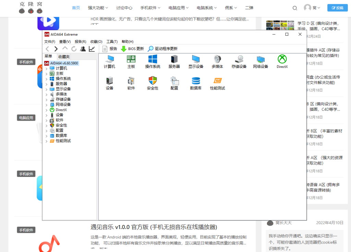
Task: Open the 操作系统 Windows icon in the main panel
Action: point(153,62)
